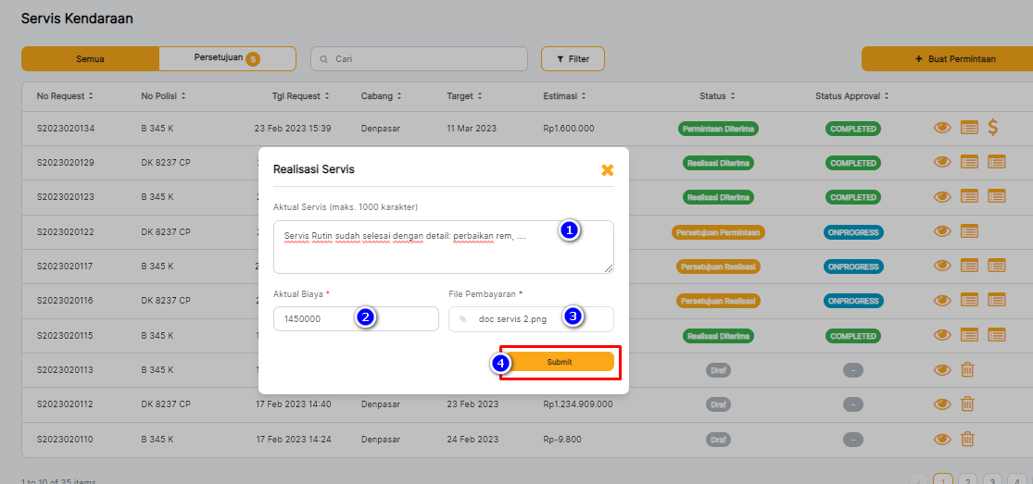
Task: Delete draft request S2023020110
Action: (x=967, y=439)
